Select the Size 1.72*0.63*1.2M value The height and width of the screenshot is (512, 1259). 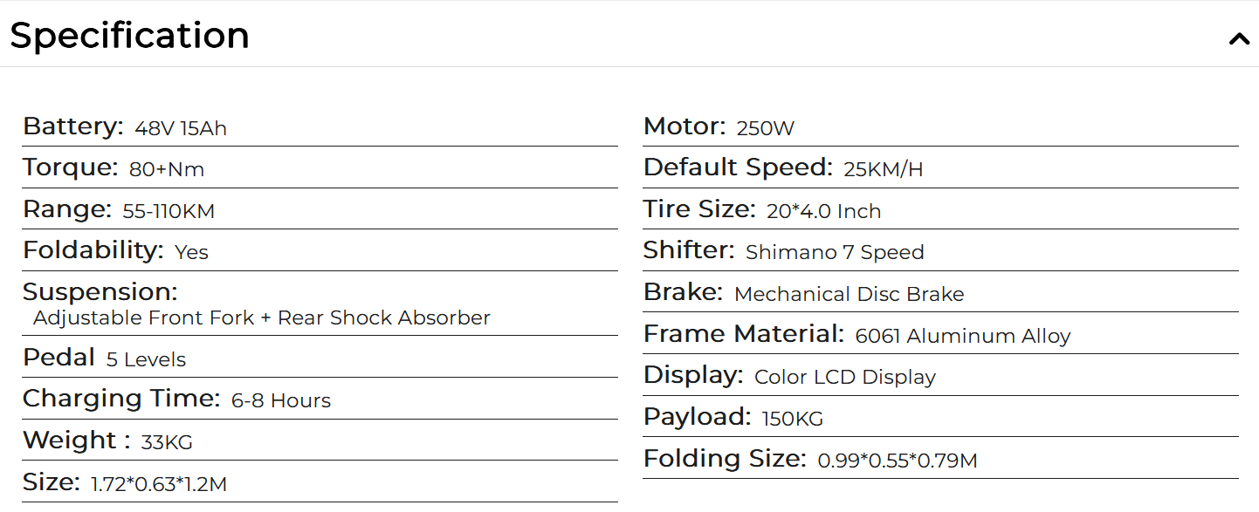click(x=159, y=485)
